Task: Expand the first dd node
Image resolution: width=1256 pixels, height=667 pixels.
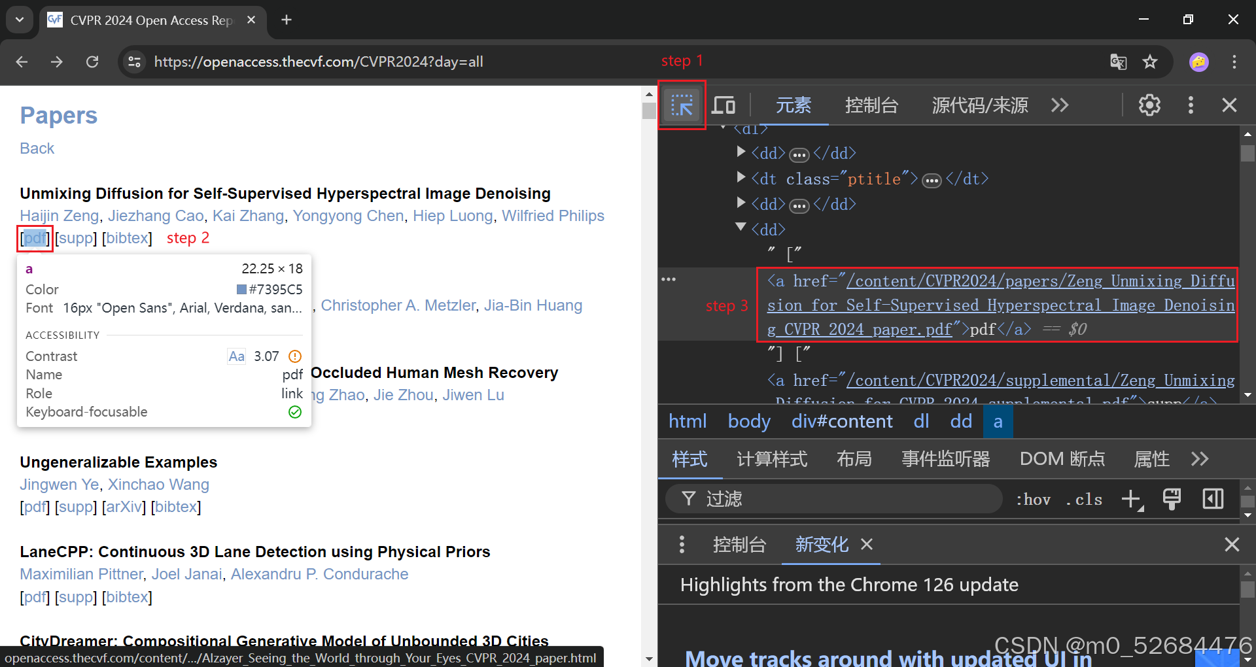Action: (741, 152)
